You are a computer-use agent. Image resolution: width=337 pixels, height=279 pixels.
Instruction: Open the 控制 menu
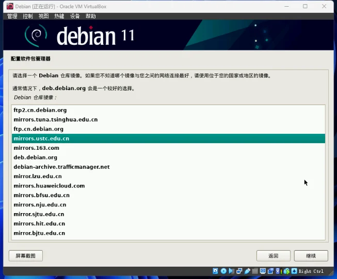point(28,16)
